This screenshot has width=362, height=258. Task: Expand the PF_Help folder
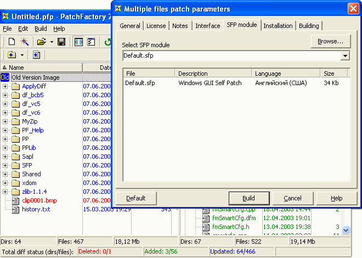pos(5,130)
